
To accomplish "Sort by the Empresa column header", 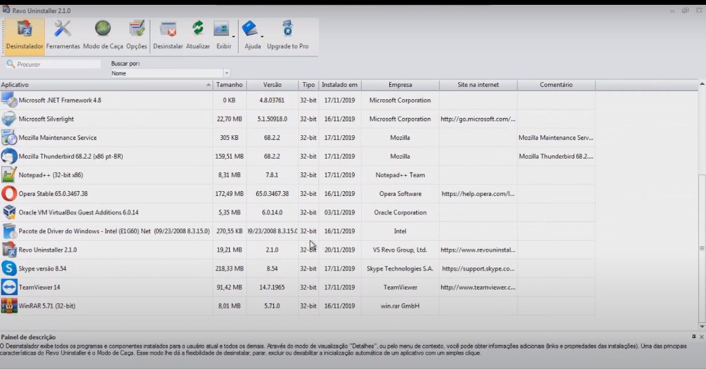I will point(400,85).
